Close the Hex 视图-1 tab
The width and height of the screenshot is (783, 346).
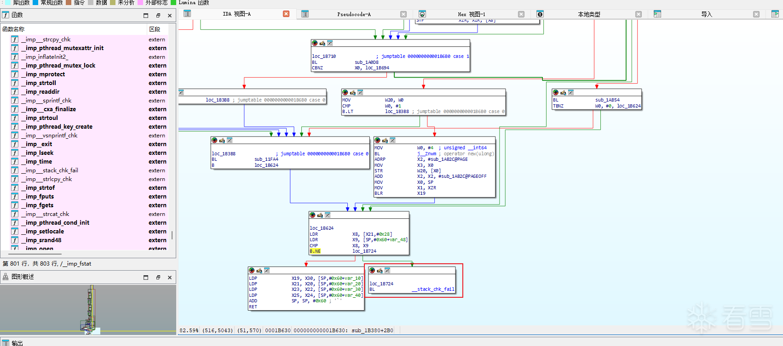click(521, 14)
